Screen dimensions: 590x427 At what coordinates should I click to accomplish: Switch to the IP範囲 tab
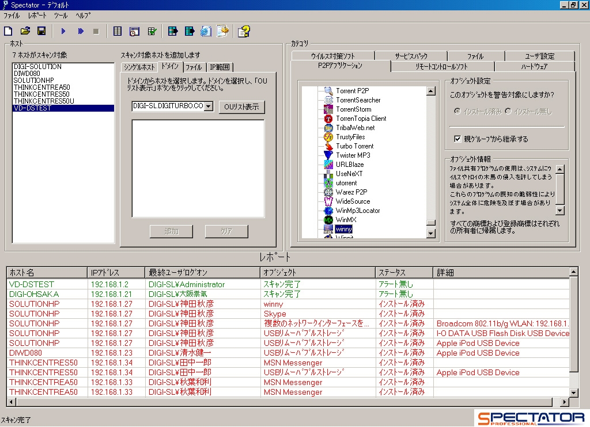pyautogui.click(x=220, y=67)
